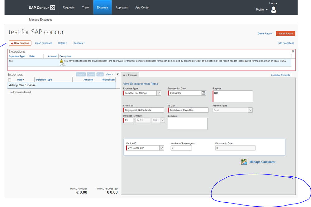This screenshot has width=311, height=207.
Task: Click Import Expenses
Action: pyautogui.click(x=43, y=43)
